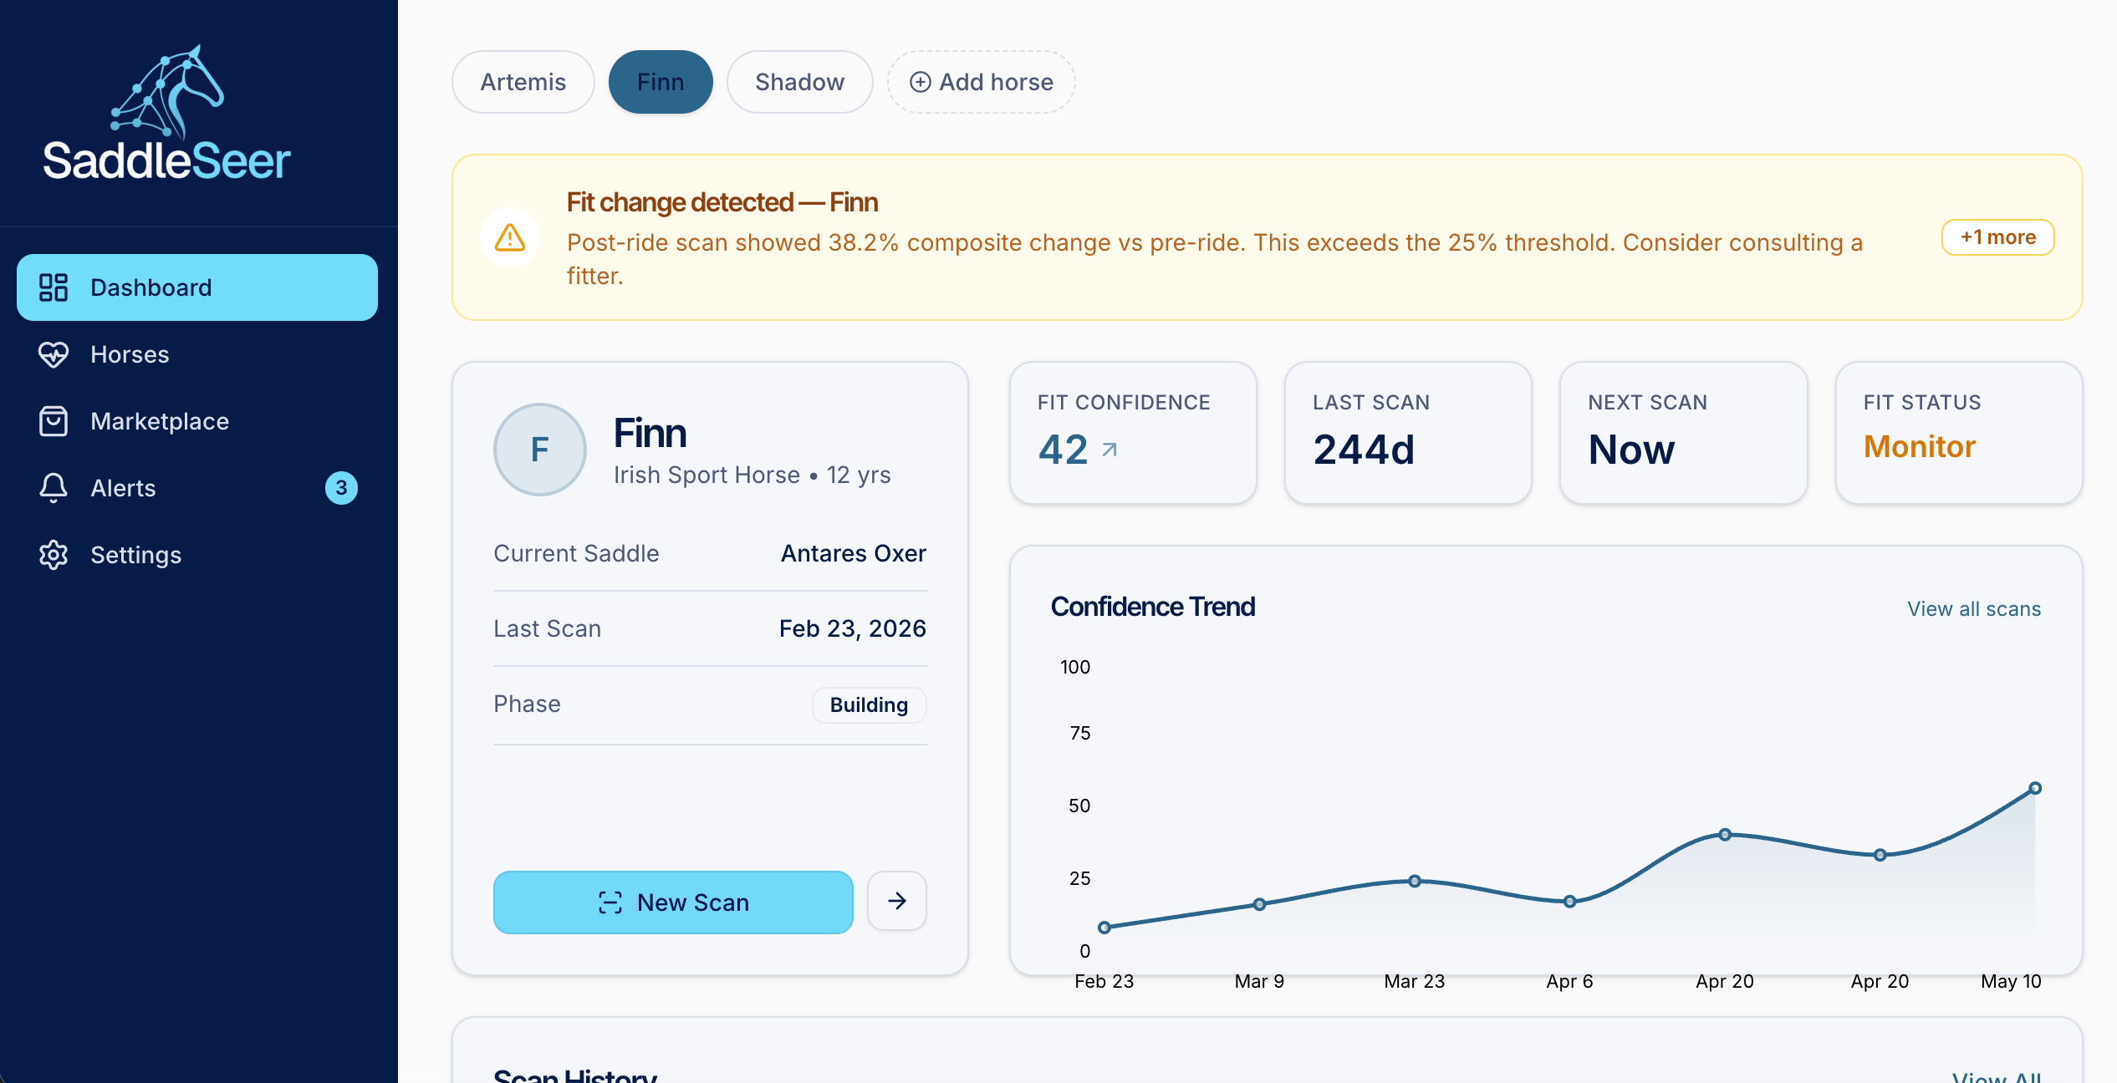The image size is (2117, 1083).
Task: Click Finn's F avatar circle
Action: coord(540,450)
